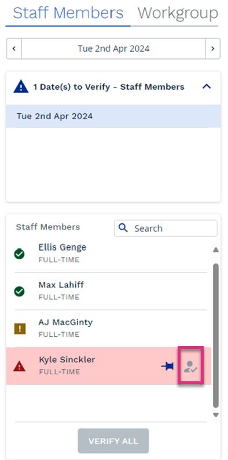Click the staff list scrollbar thumb
228x460 pixels.
pos(216,336)
